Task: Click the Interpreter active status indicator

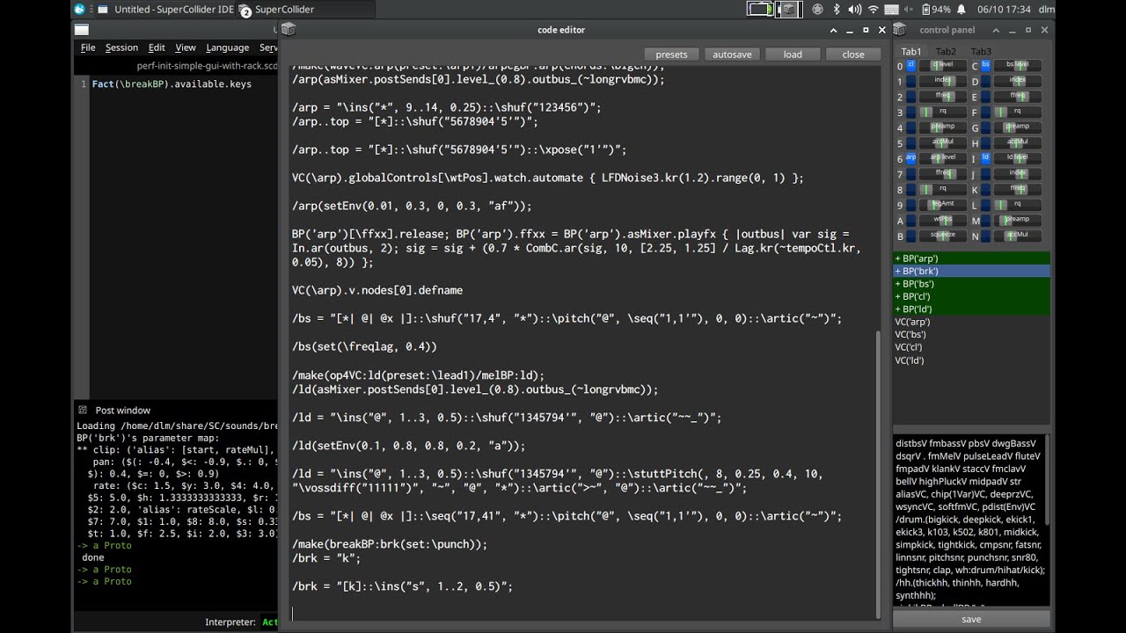Action: click(269, 622)
